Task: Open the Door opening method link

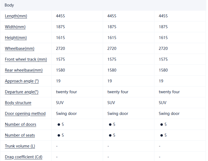Action: [25, 114]
